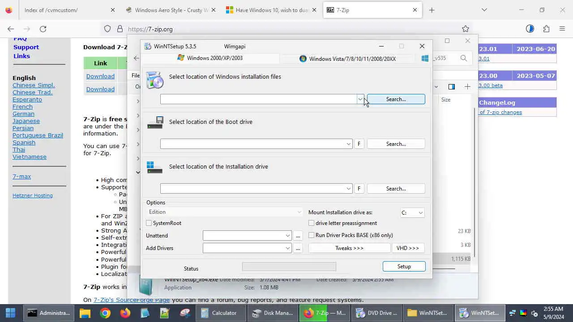Viewport: 573px width, 322px height.
Task: Open Chrome from the taskbar
Action: point(105,313)
